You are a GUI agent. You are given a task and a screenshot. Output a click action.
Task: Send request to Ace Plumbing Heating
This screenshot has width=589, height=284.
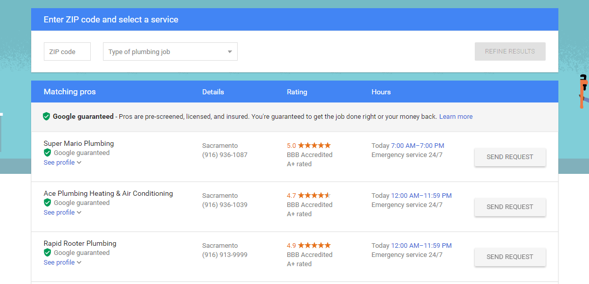pos(510,207)
